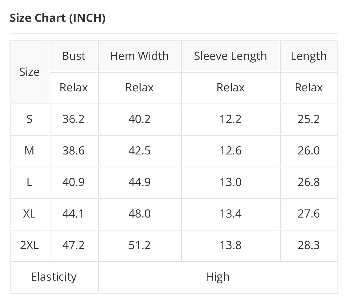Select length value 27.6
The width and height of the screenshot is (348, 303).
click(x=309, y=214)
